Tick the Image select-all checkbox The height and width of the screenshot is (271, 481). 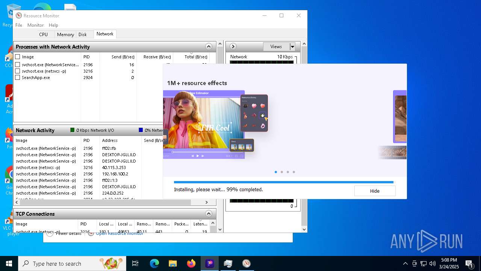(x=18, y=57)
